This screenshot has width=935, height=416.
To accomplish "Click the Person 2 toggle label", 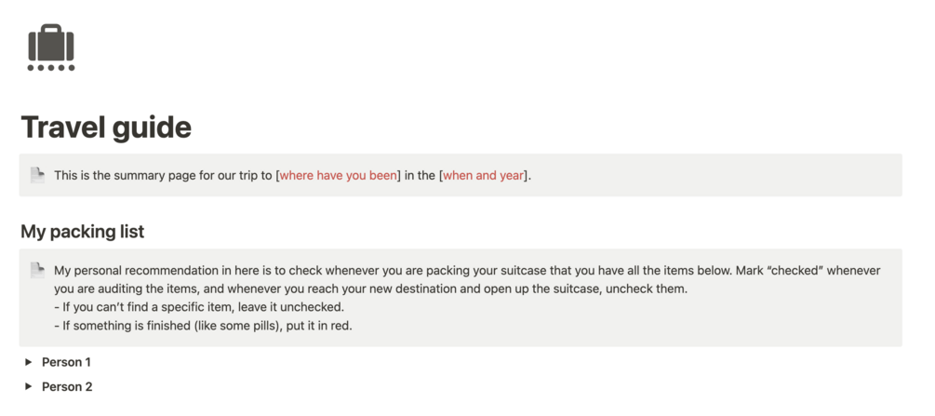I will (x=67, y=386).
